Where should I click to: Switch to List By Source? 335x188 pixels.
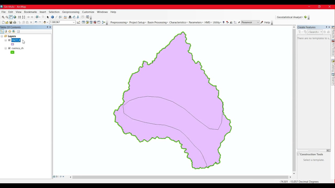6,32
